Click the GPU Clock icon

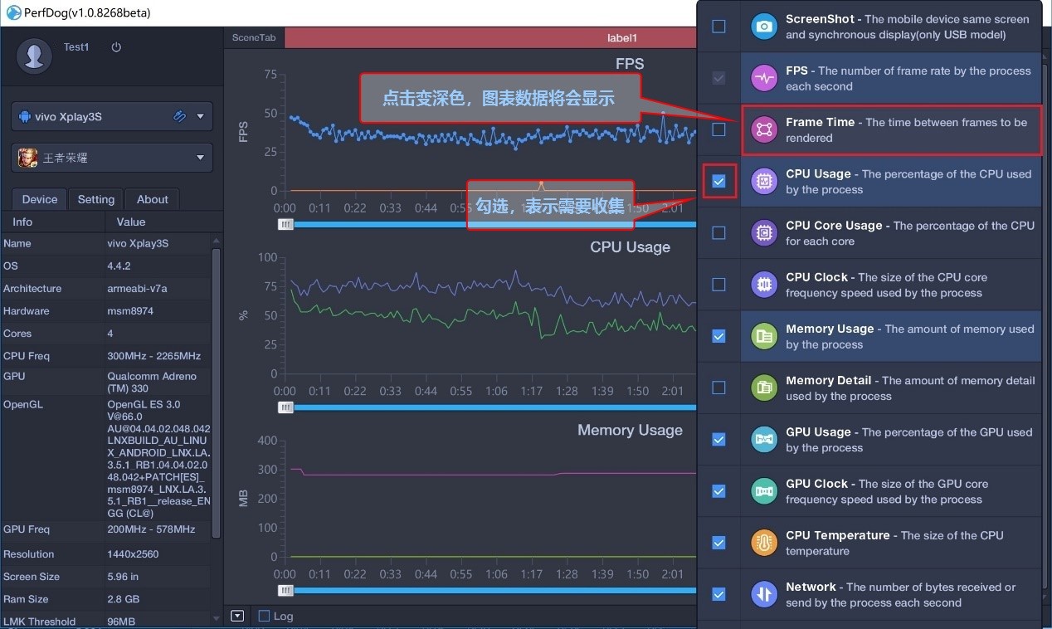(x=763, y=490)
